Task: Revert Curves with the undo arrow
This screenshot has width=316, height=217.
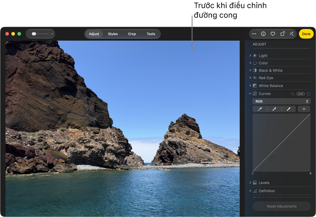Action: [293, 94]
